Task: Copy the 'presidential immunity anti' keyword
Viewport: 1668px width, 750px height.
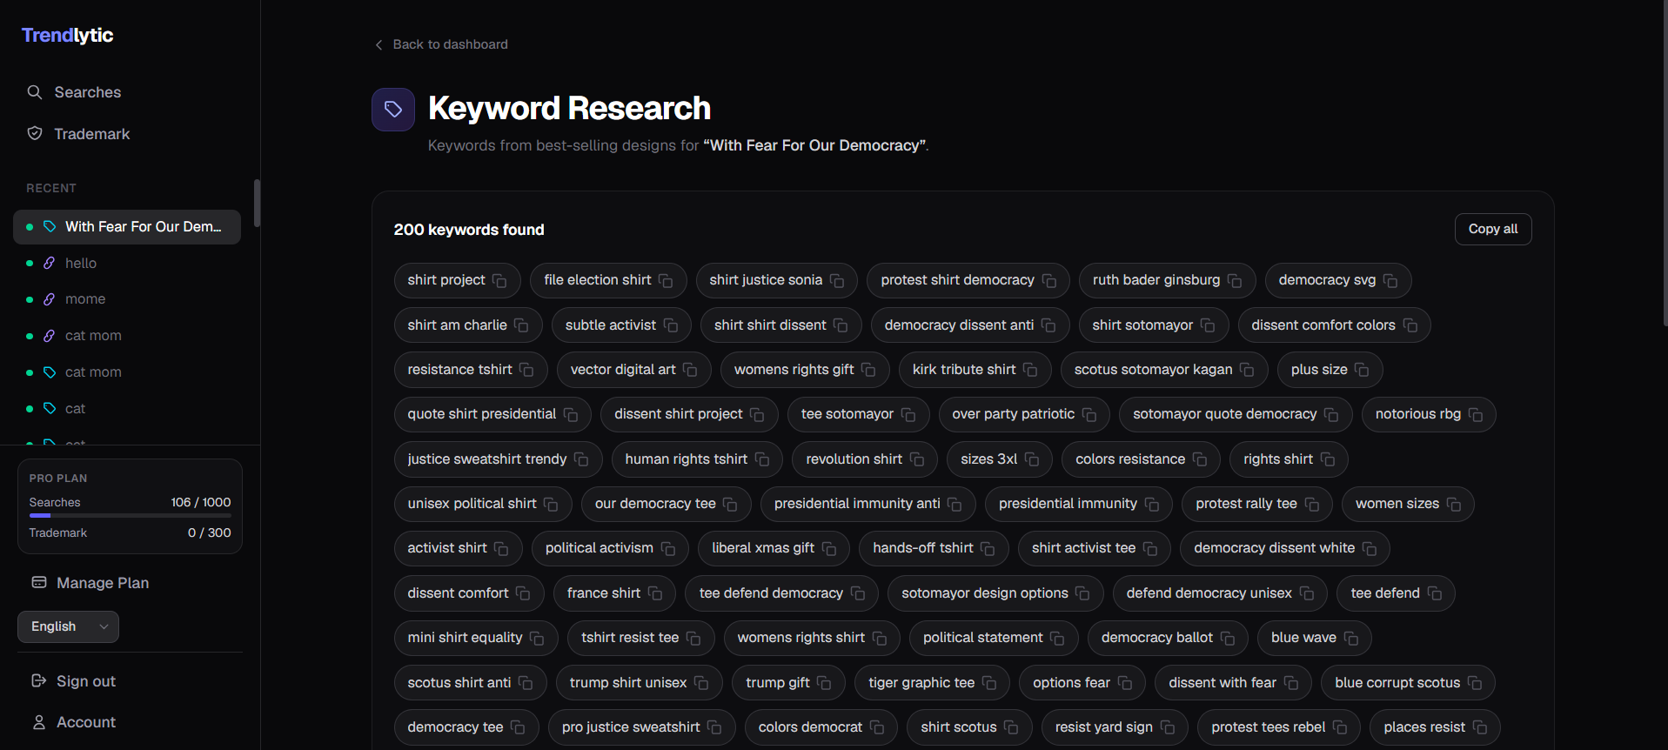Action: (x=955, y=504)
